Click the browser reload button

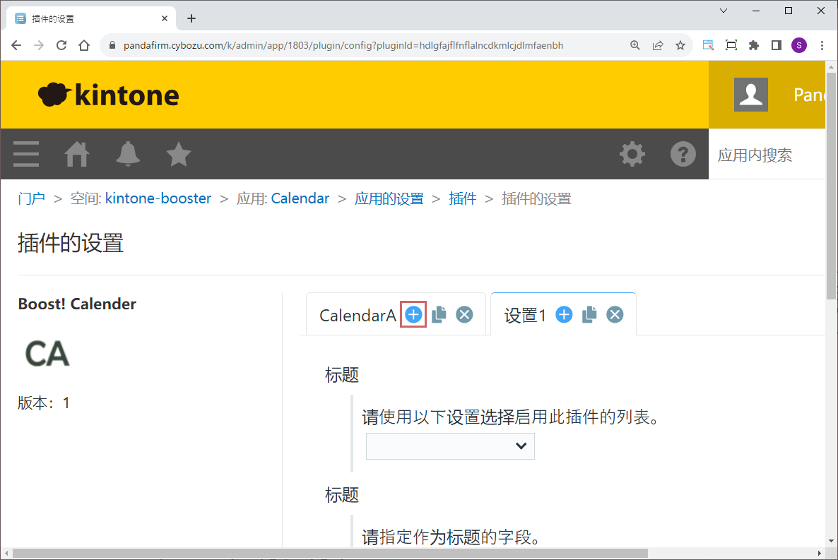[x=61, y=45]
